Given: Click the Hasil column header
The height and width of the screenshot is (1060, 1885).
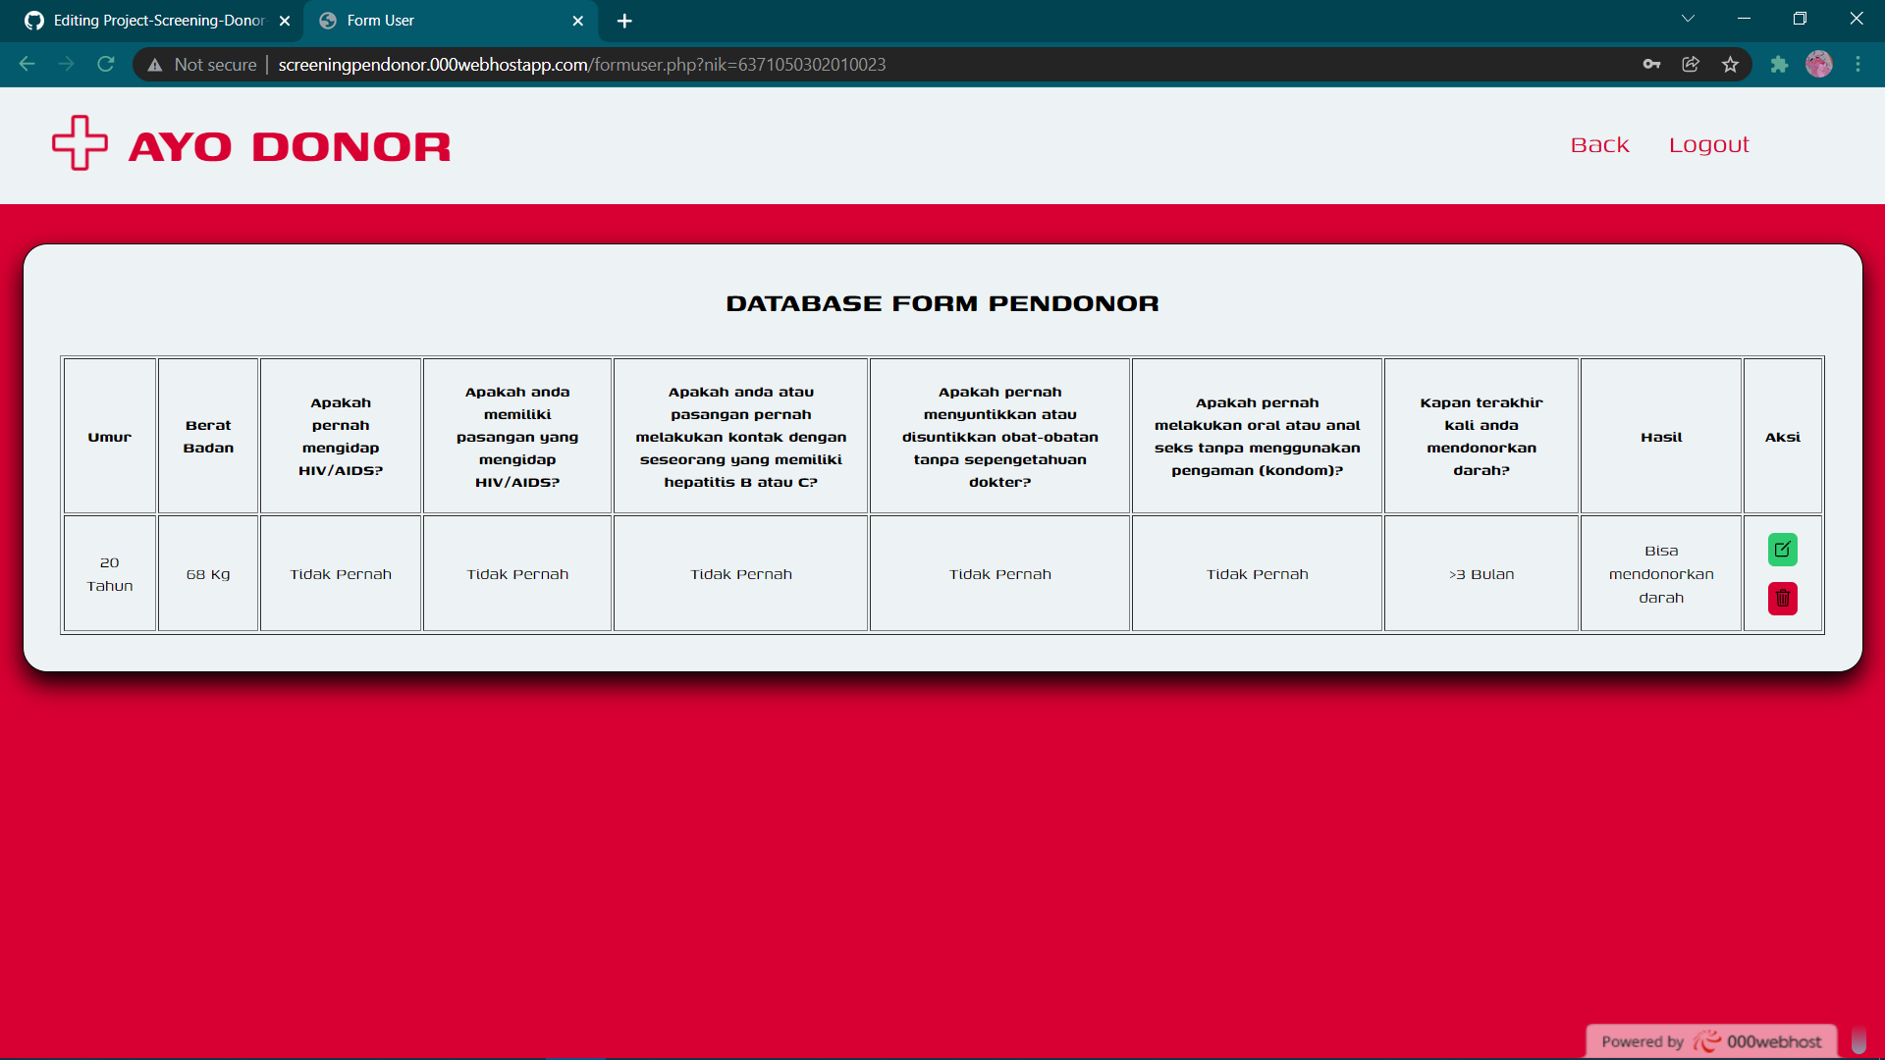Looking at the screenshot, I should [x=1661, y=437].
